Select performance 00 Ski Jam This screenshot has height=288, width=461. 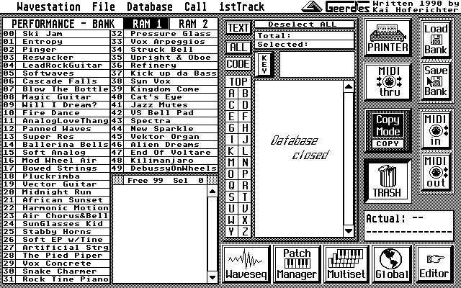tap(56, 34)
